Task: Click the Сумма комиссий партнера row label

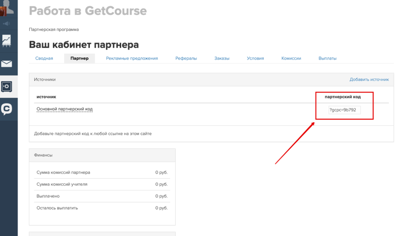Action: pos(63,172)
